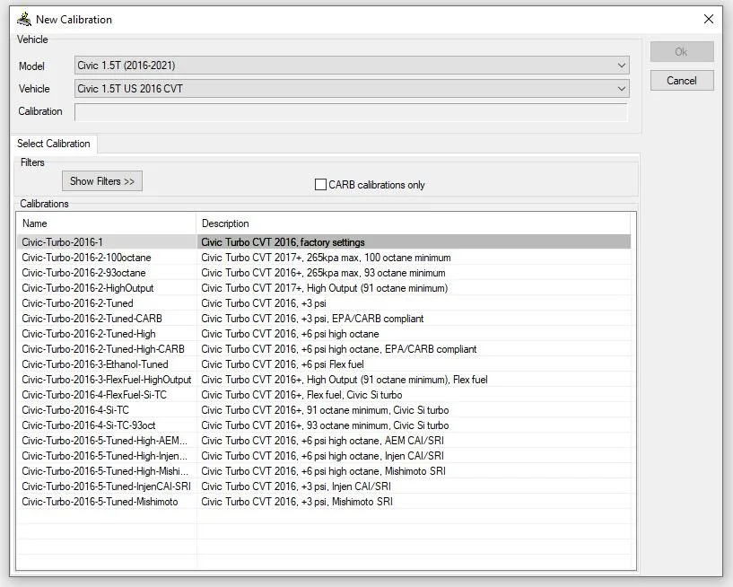This screenshot has height=587, width=733.
Task: Select Civic-Turbo-2016-2-100octane row
Action: click(x=324, y=258)
